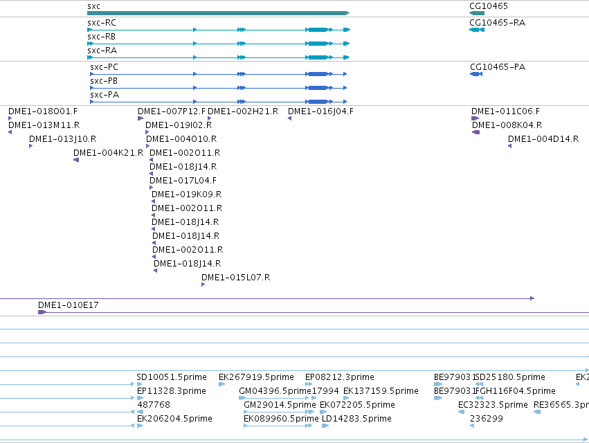Select the EC32323.5prime EST
Viewport: 589px width, 443px height.
click(461, 412)
